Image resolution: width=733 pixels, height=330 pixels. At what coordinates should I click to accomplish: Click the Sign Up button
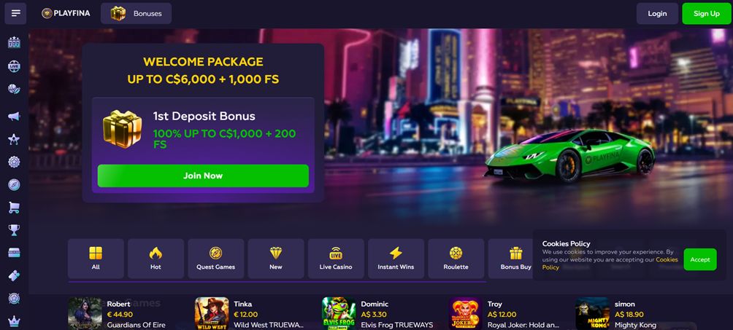pyautogui.click(x=707, y=14)
